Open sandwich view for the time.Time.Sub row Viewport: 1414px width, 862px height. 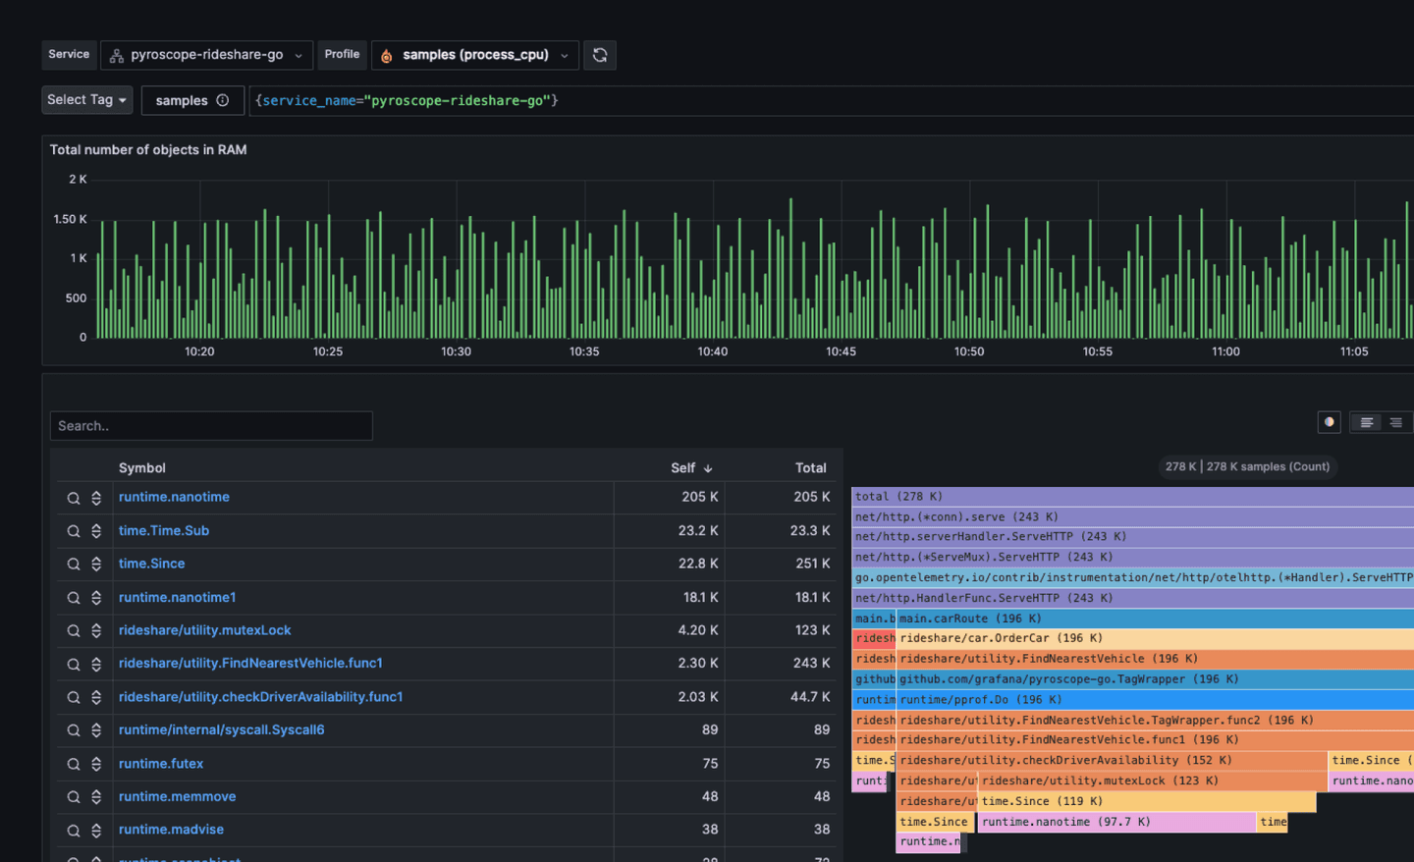pos(96,531)
